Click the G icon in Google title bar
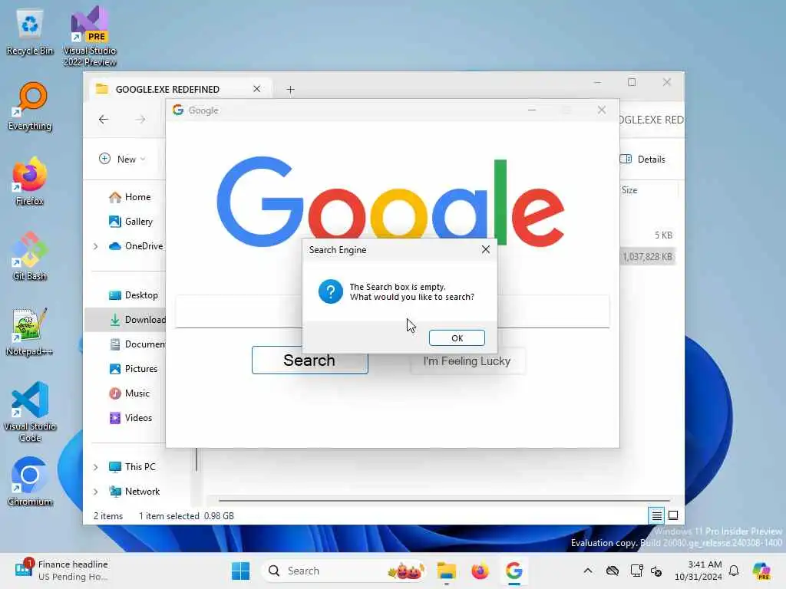The image size is (786, 589). pos(178,110)
